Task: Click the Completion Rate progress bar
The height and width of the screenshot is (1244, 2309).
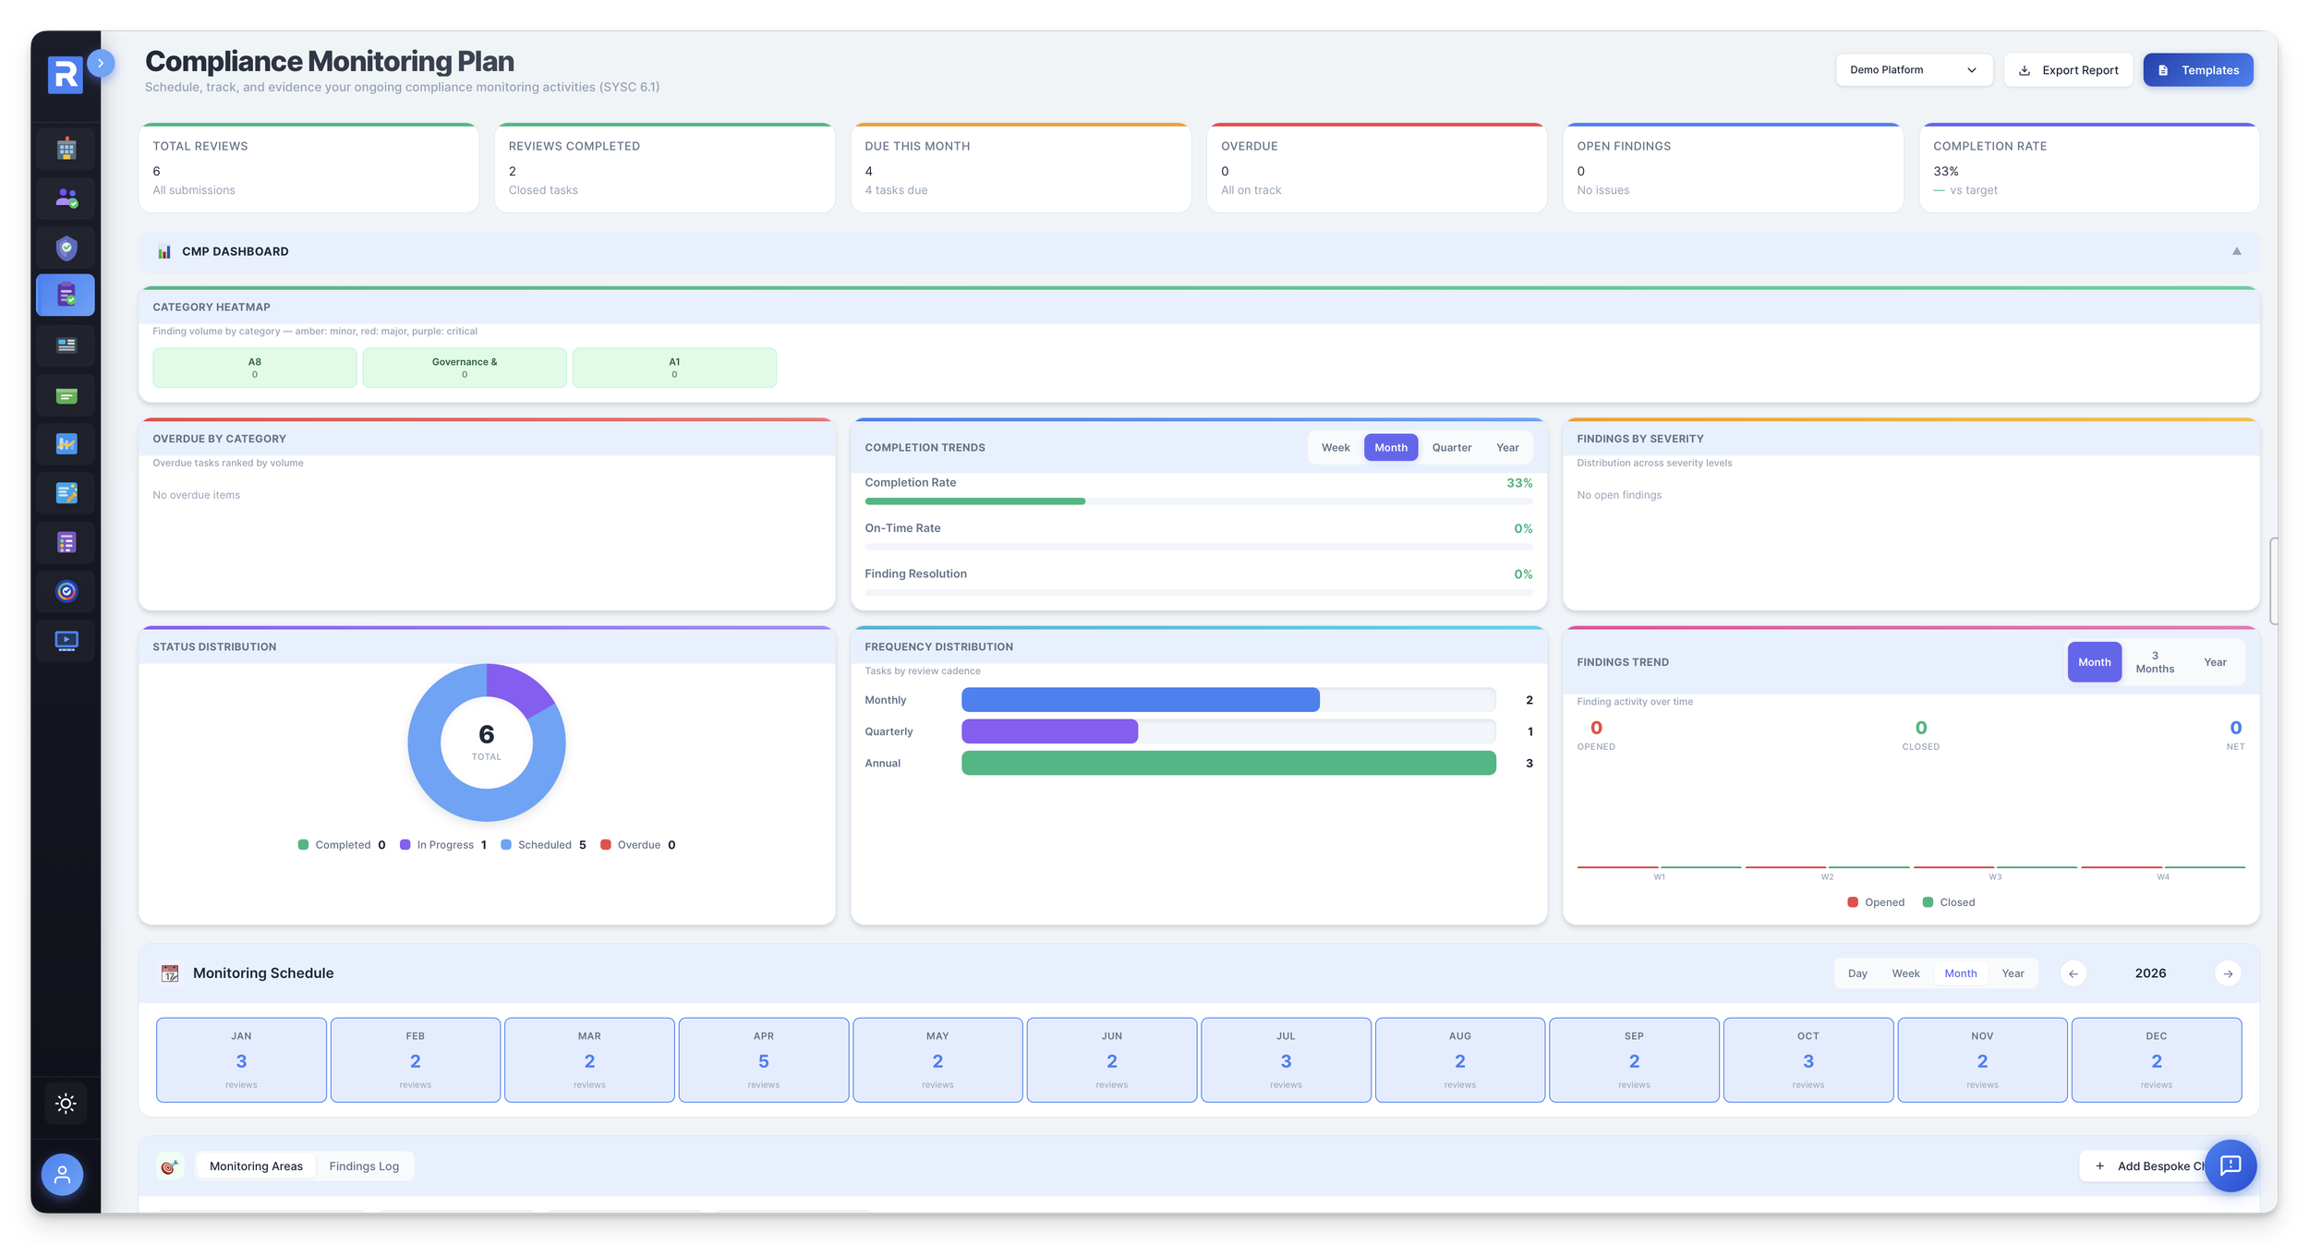Action: pyautogui.click(x=1198, y=501)
